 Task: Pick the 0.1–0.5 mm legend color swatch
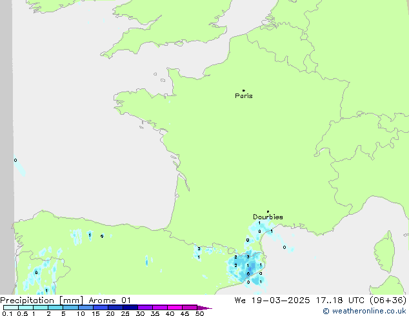11,308
